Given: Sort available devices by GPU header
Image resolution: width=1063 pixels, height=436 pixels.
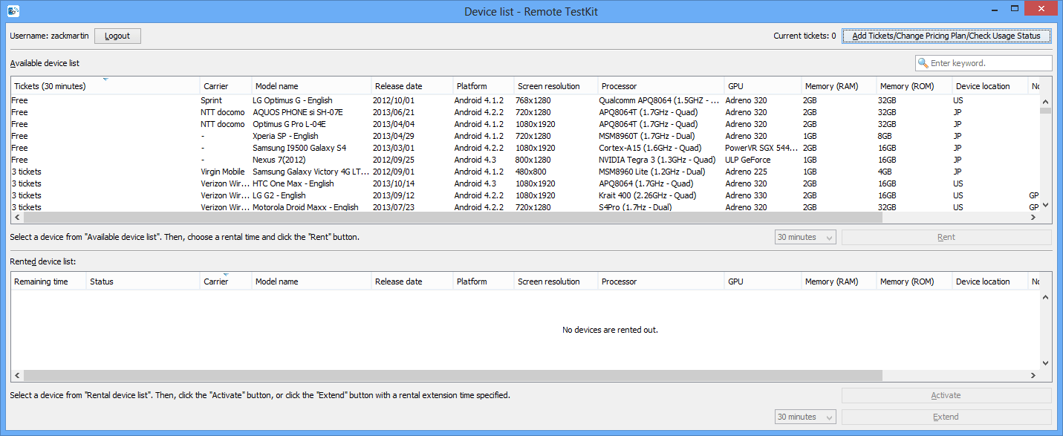Looking at the screenshot, I should click(763, 86).
